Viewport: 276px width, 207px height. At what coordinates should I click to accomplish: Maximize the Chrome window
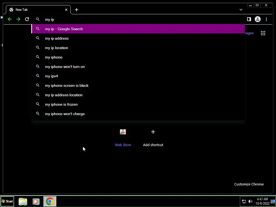(x=257, y=5)
